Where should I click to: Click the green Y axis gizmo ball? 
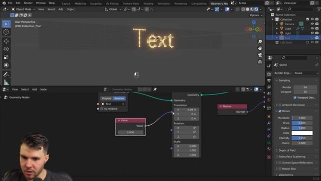tap(257, 29)
